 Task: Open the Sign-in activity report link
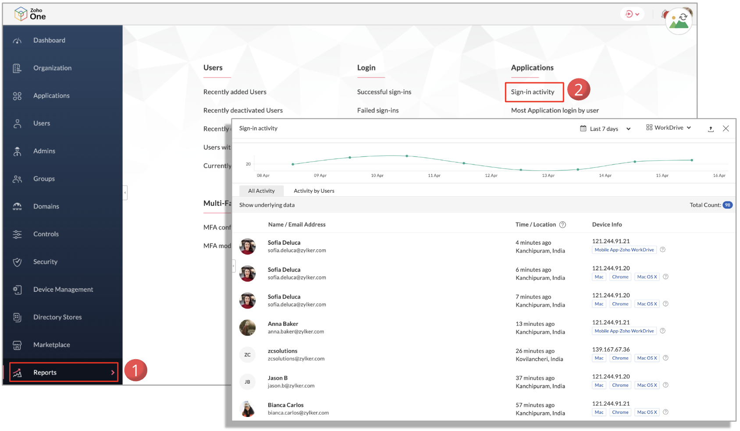click(533, 92)
